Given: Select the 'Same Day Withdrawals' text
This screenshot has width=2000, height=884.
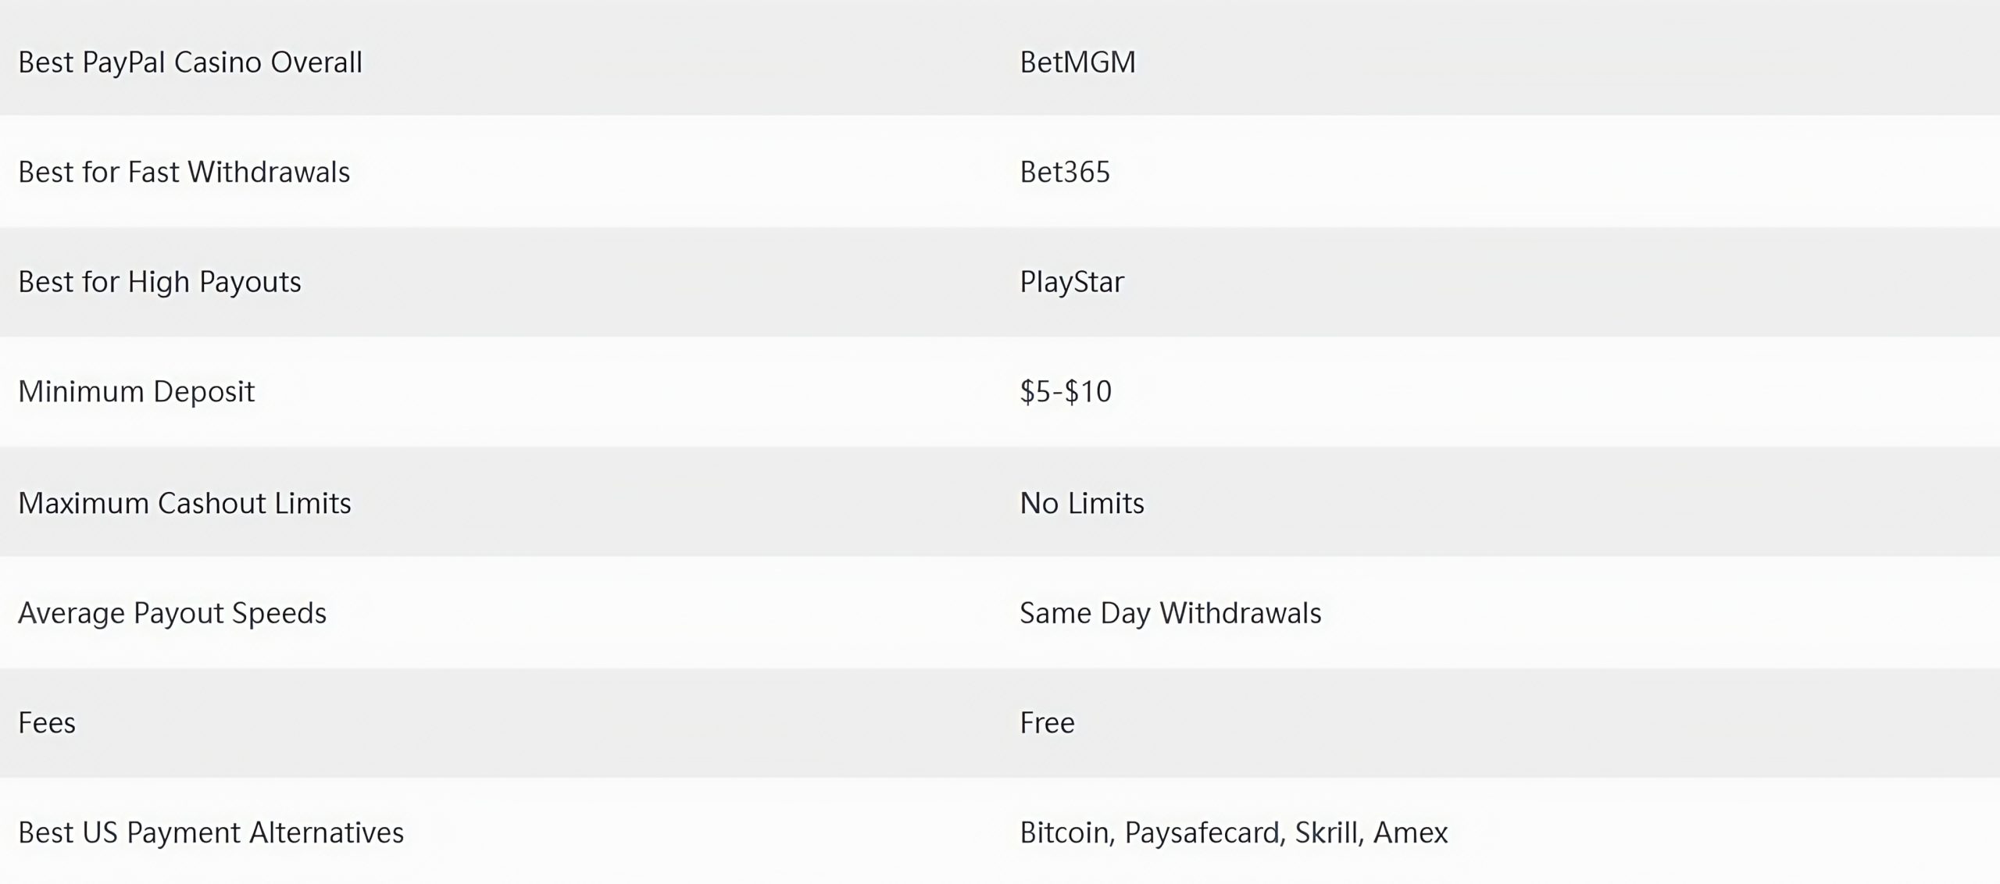Looking at the screenshot, I should click(1170, 613).
